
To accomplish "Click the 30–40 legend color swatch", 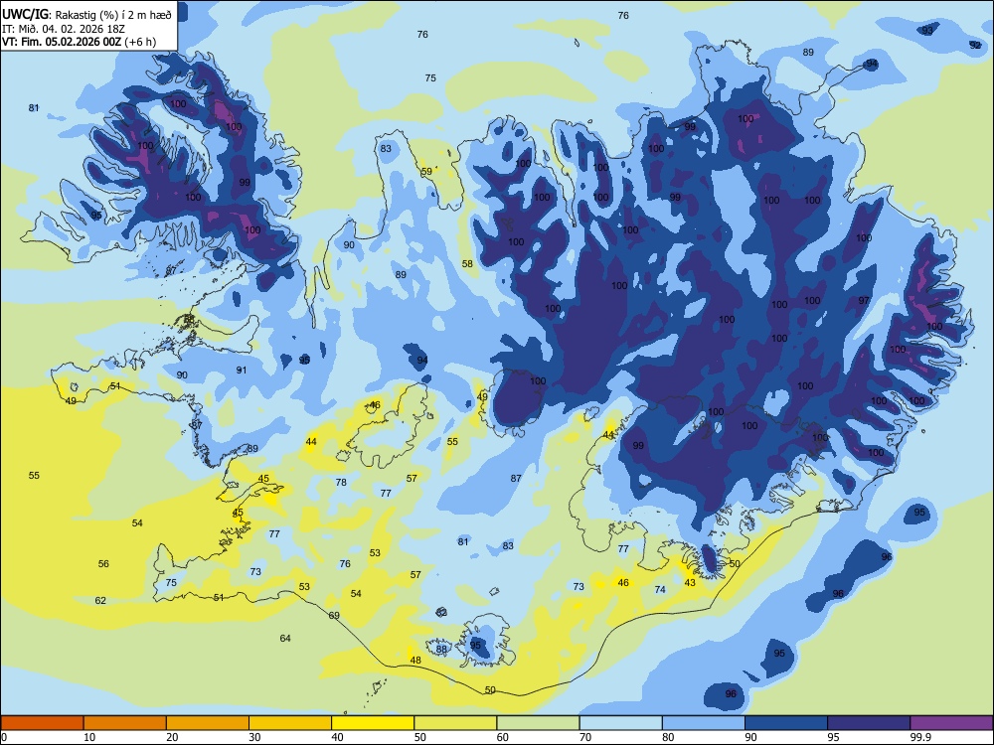I will [x=290, y=723].
